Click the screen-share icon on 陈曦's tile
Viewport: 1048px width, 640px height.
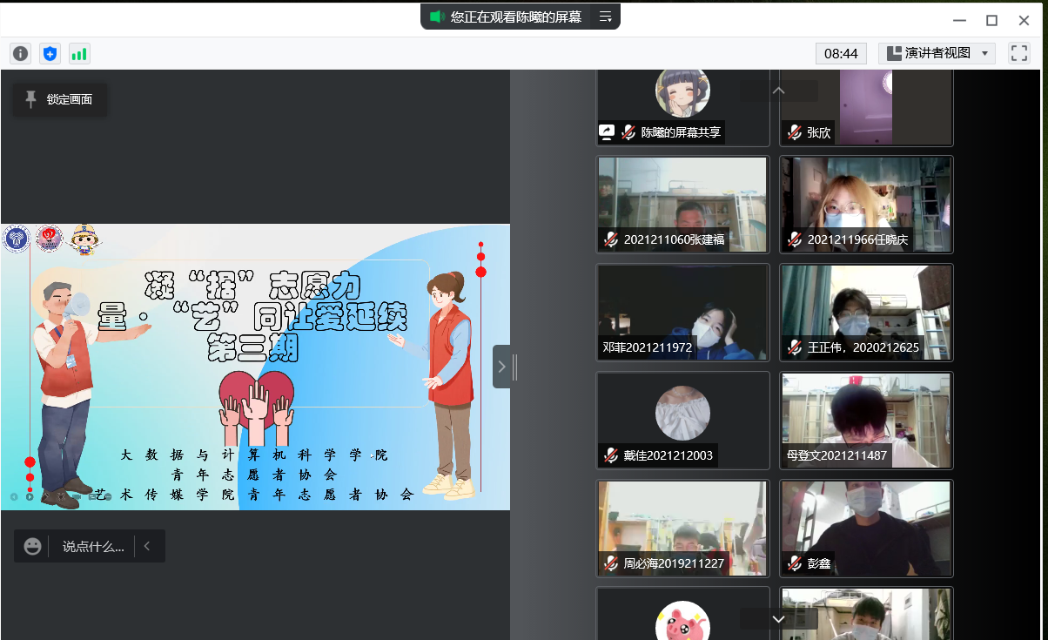tap(607, 132)
